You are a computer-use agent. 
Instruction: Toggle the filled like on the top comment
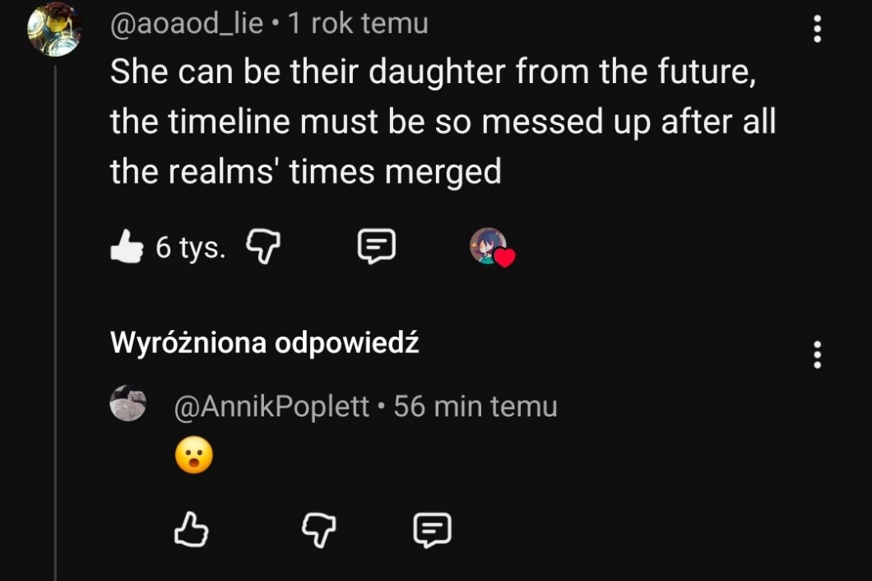click(x=126, y=246)
